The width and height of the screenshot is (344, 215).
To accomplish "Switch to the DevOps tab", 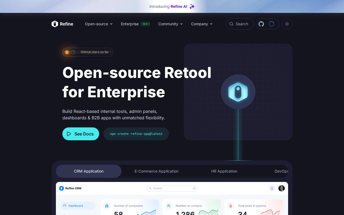I will [x=281, y=171].
